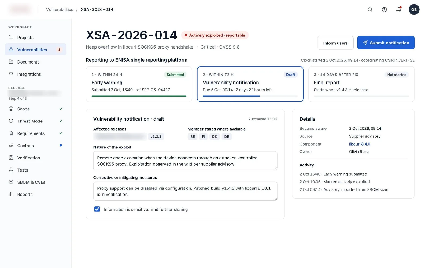Open the libcurl 8.4.0 component link
The width and height of the screenshot is (429, 268).
pos(359,144)
